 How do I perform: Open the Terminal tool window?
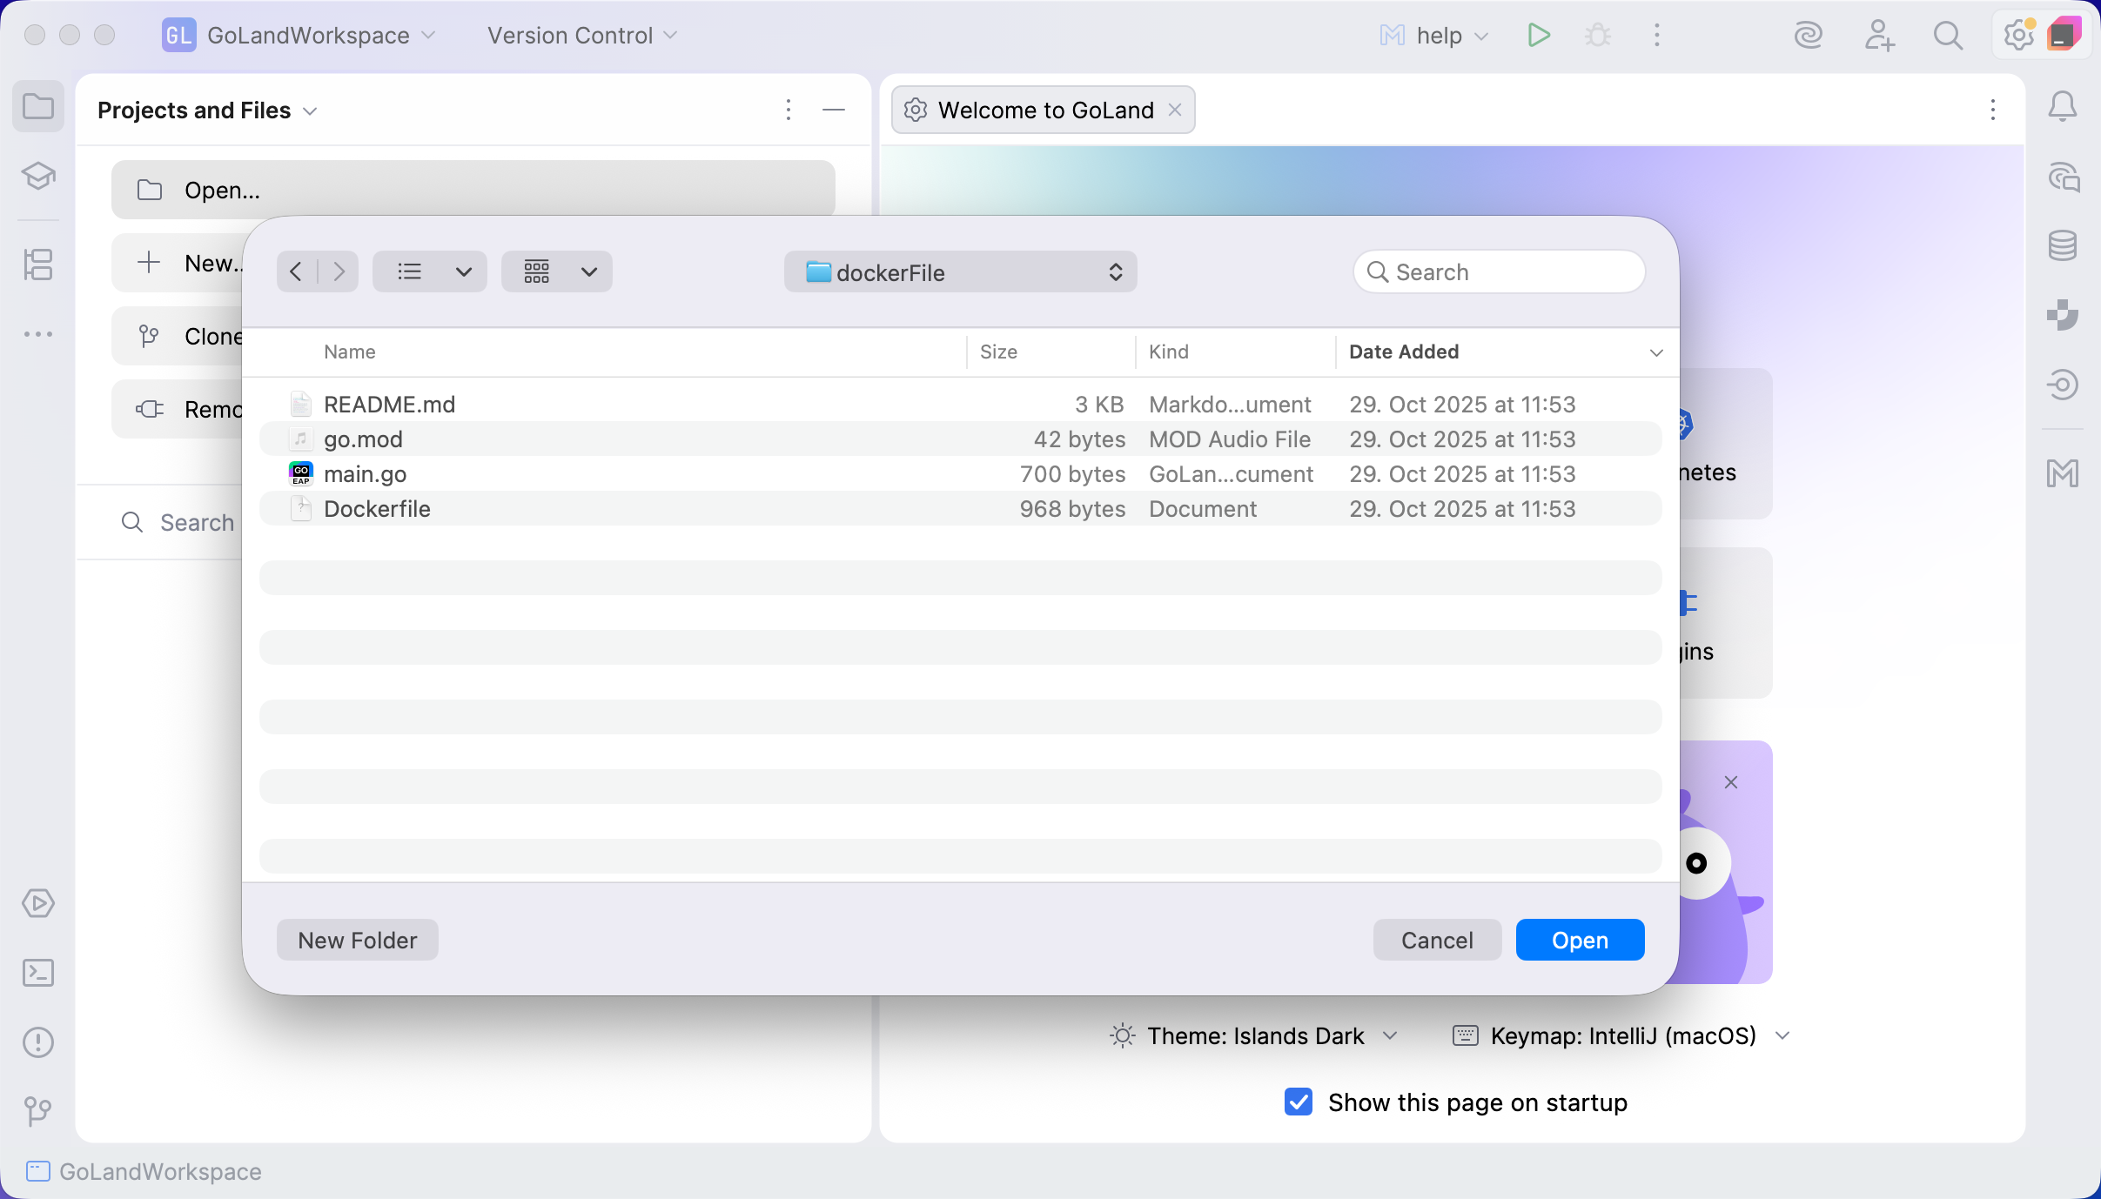coord(38,973)
